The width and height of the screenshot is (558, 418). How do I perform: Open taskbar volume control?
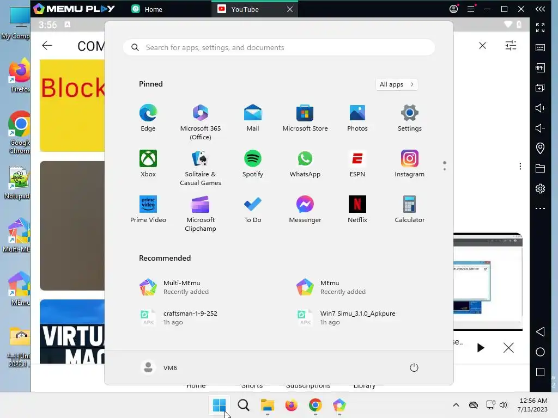point(503,405)
